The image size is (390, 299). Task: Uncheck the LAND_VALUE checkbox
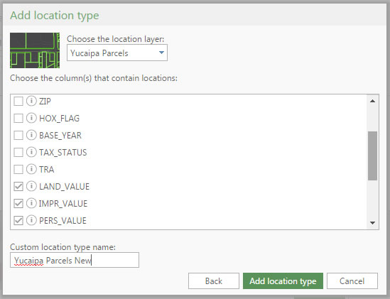(x=18, y=186)
